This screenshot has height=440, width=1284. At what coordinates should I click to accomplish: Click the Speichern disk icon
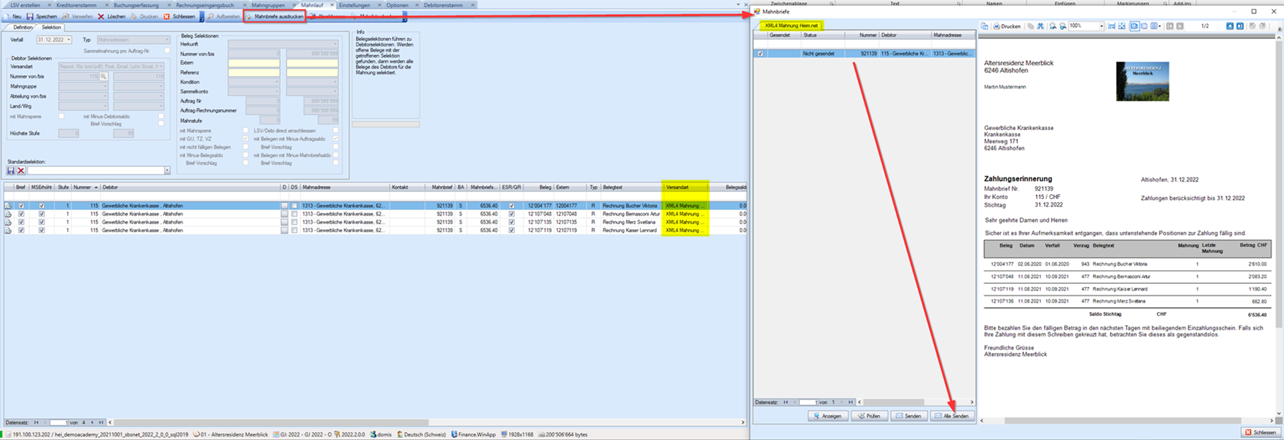click(30, 16)
